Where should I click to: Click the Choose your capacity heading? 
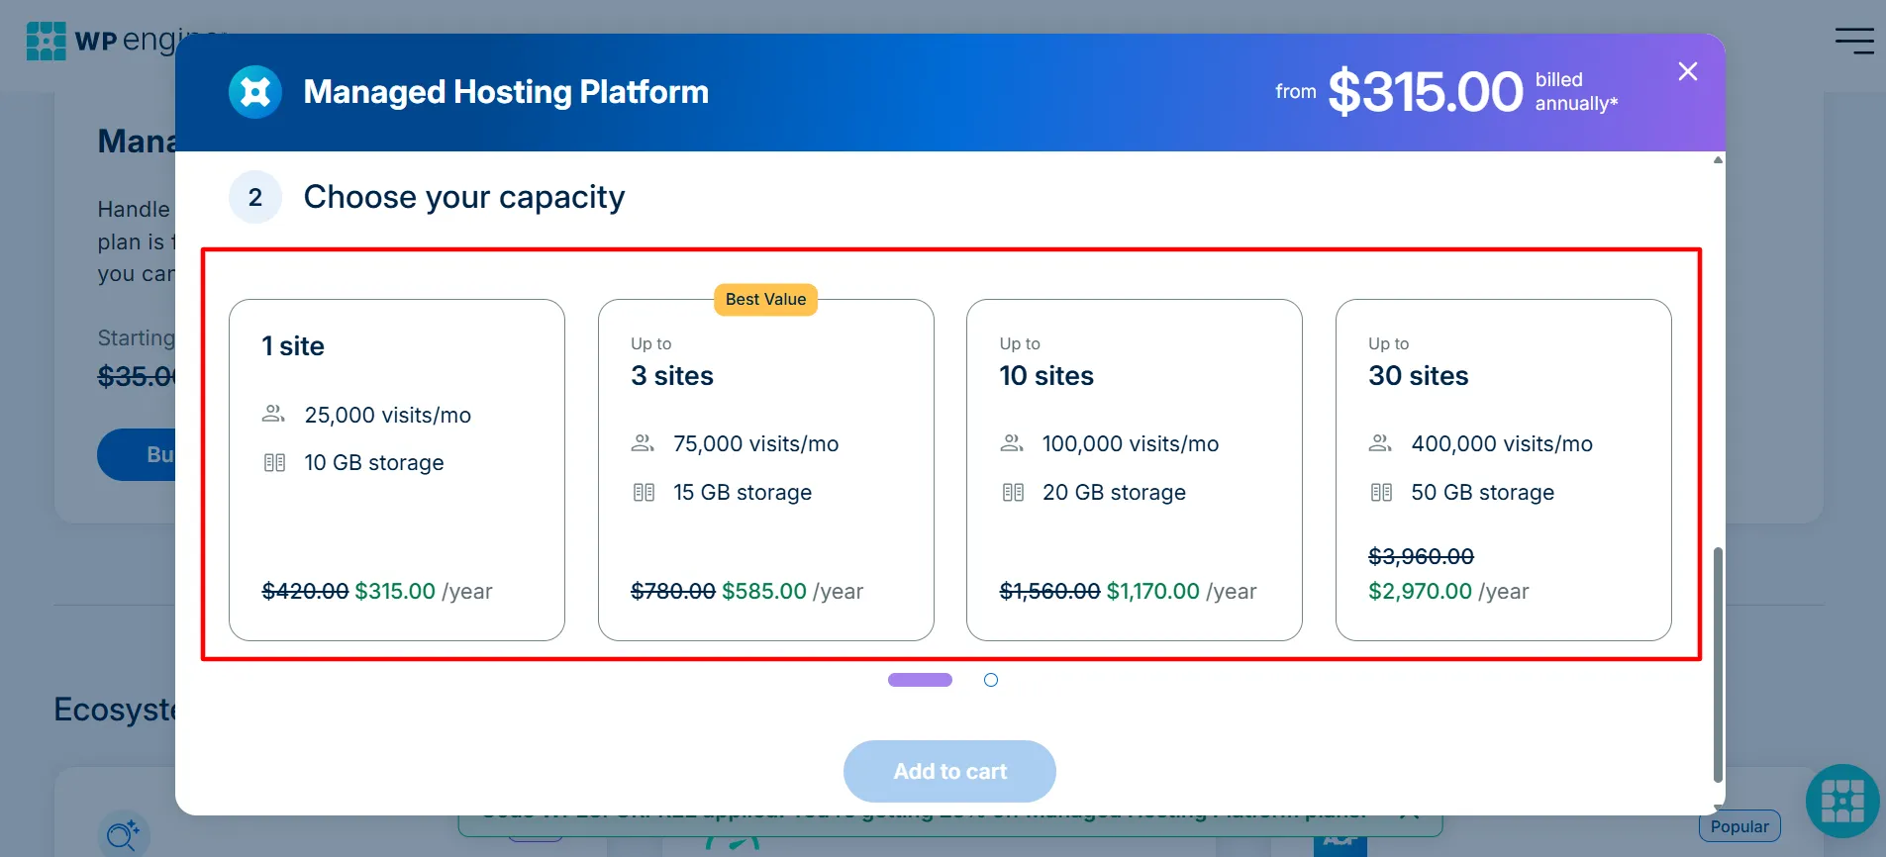coord(464,197)
